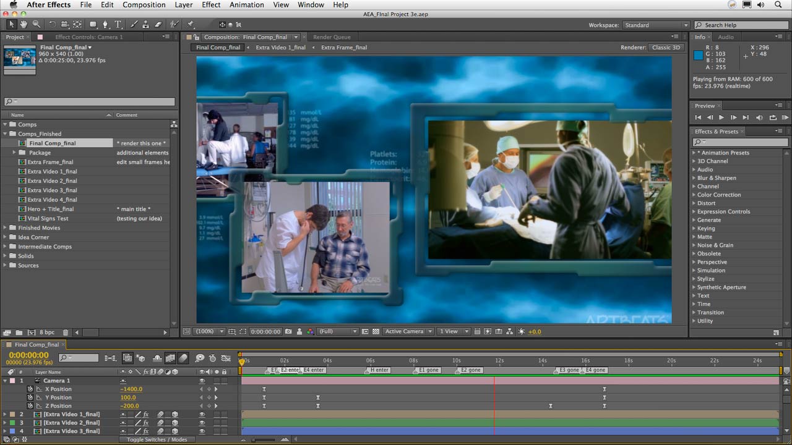The image size is (792, 445).
Task: Click the Toggle Switches / Modes button
Action: tap(157, 439)
